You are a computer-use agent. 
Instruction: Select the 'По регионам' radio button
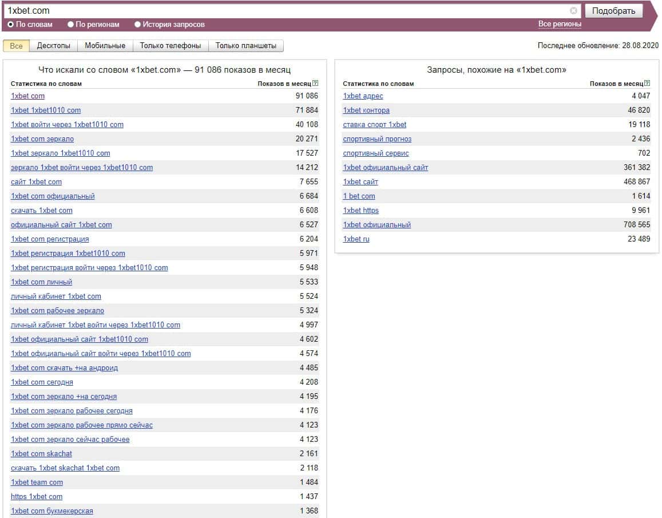tap(71, 25)
